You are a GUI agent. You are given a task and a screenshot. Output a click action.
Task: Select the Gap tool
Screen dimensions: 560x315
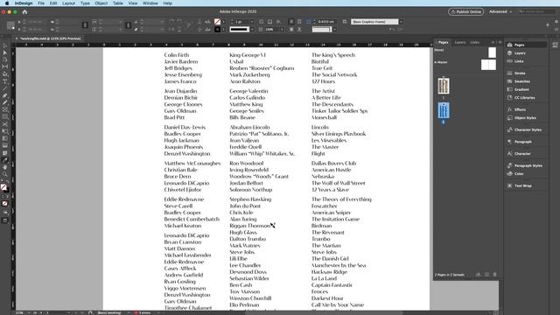coord(5,66)
